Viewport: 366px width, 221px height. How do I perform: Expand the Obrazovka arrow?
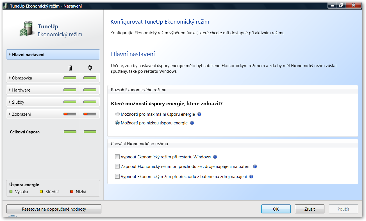10,78
